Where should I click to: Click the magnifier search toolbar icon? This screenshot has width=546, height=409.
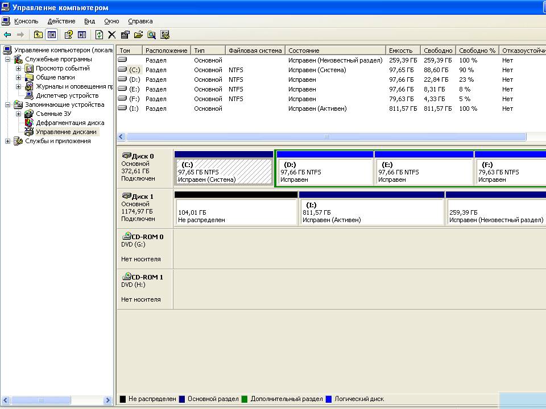[151, 35]
